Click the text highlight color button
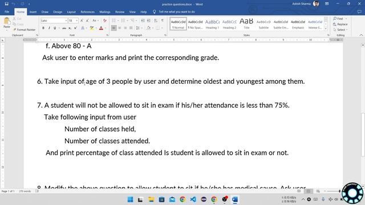The image size is (365, 205). [x=92, y=28]
